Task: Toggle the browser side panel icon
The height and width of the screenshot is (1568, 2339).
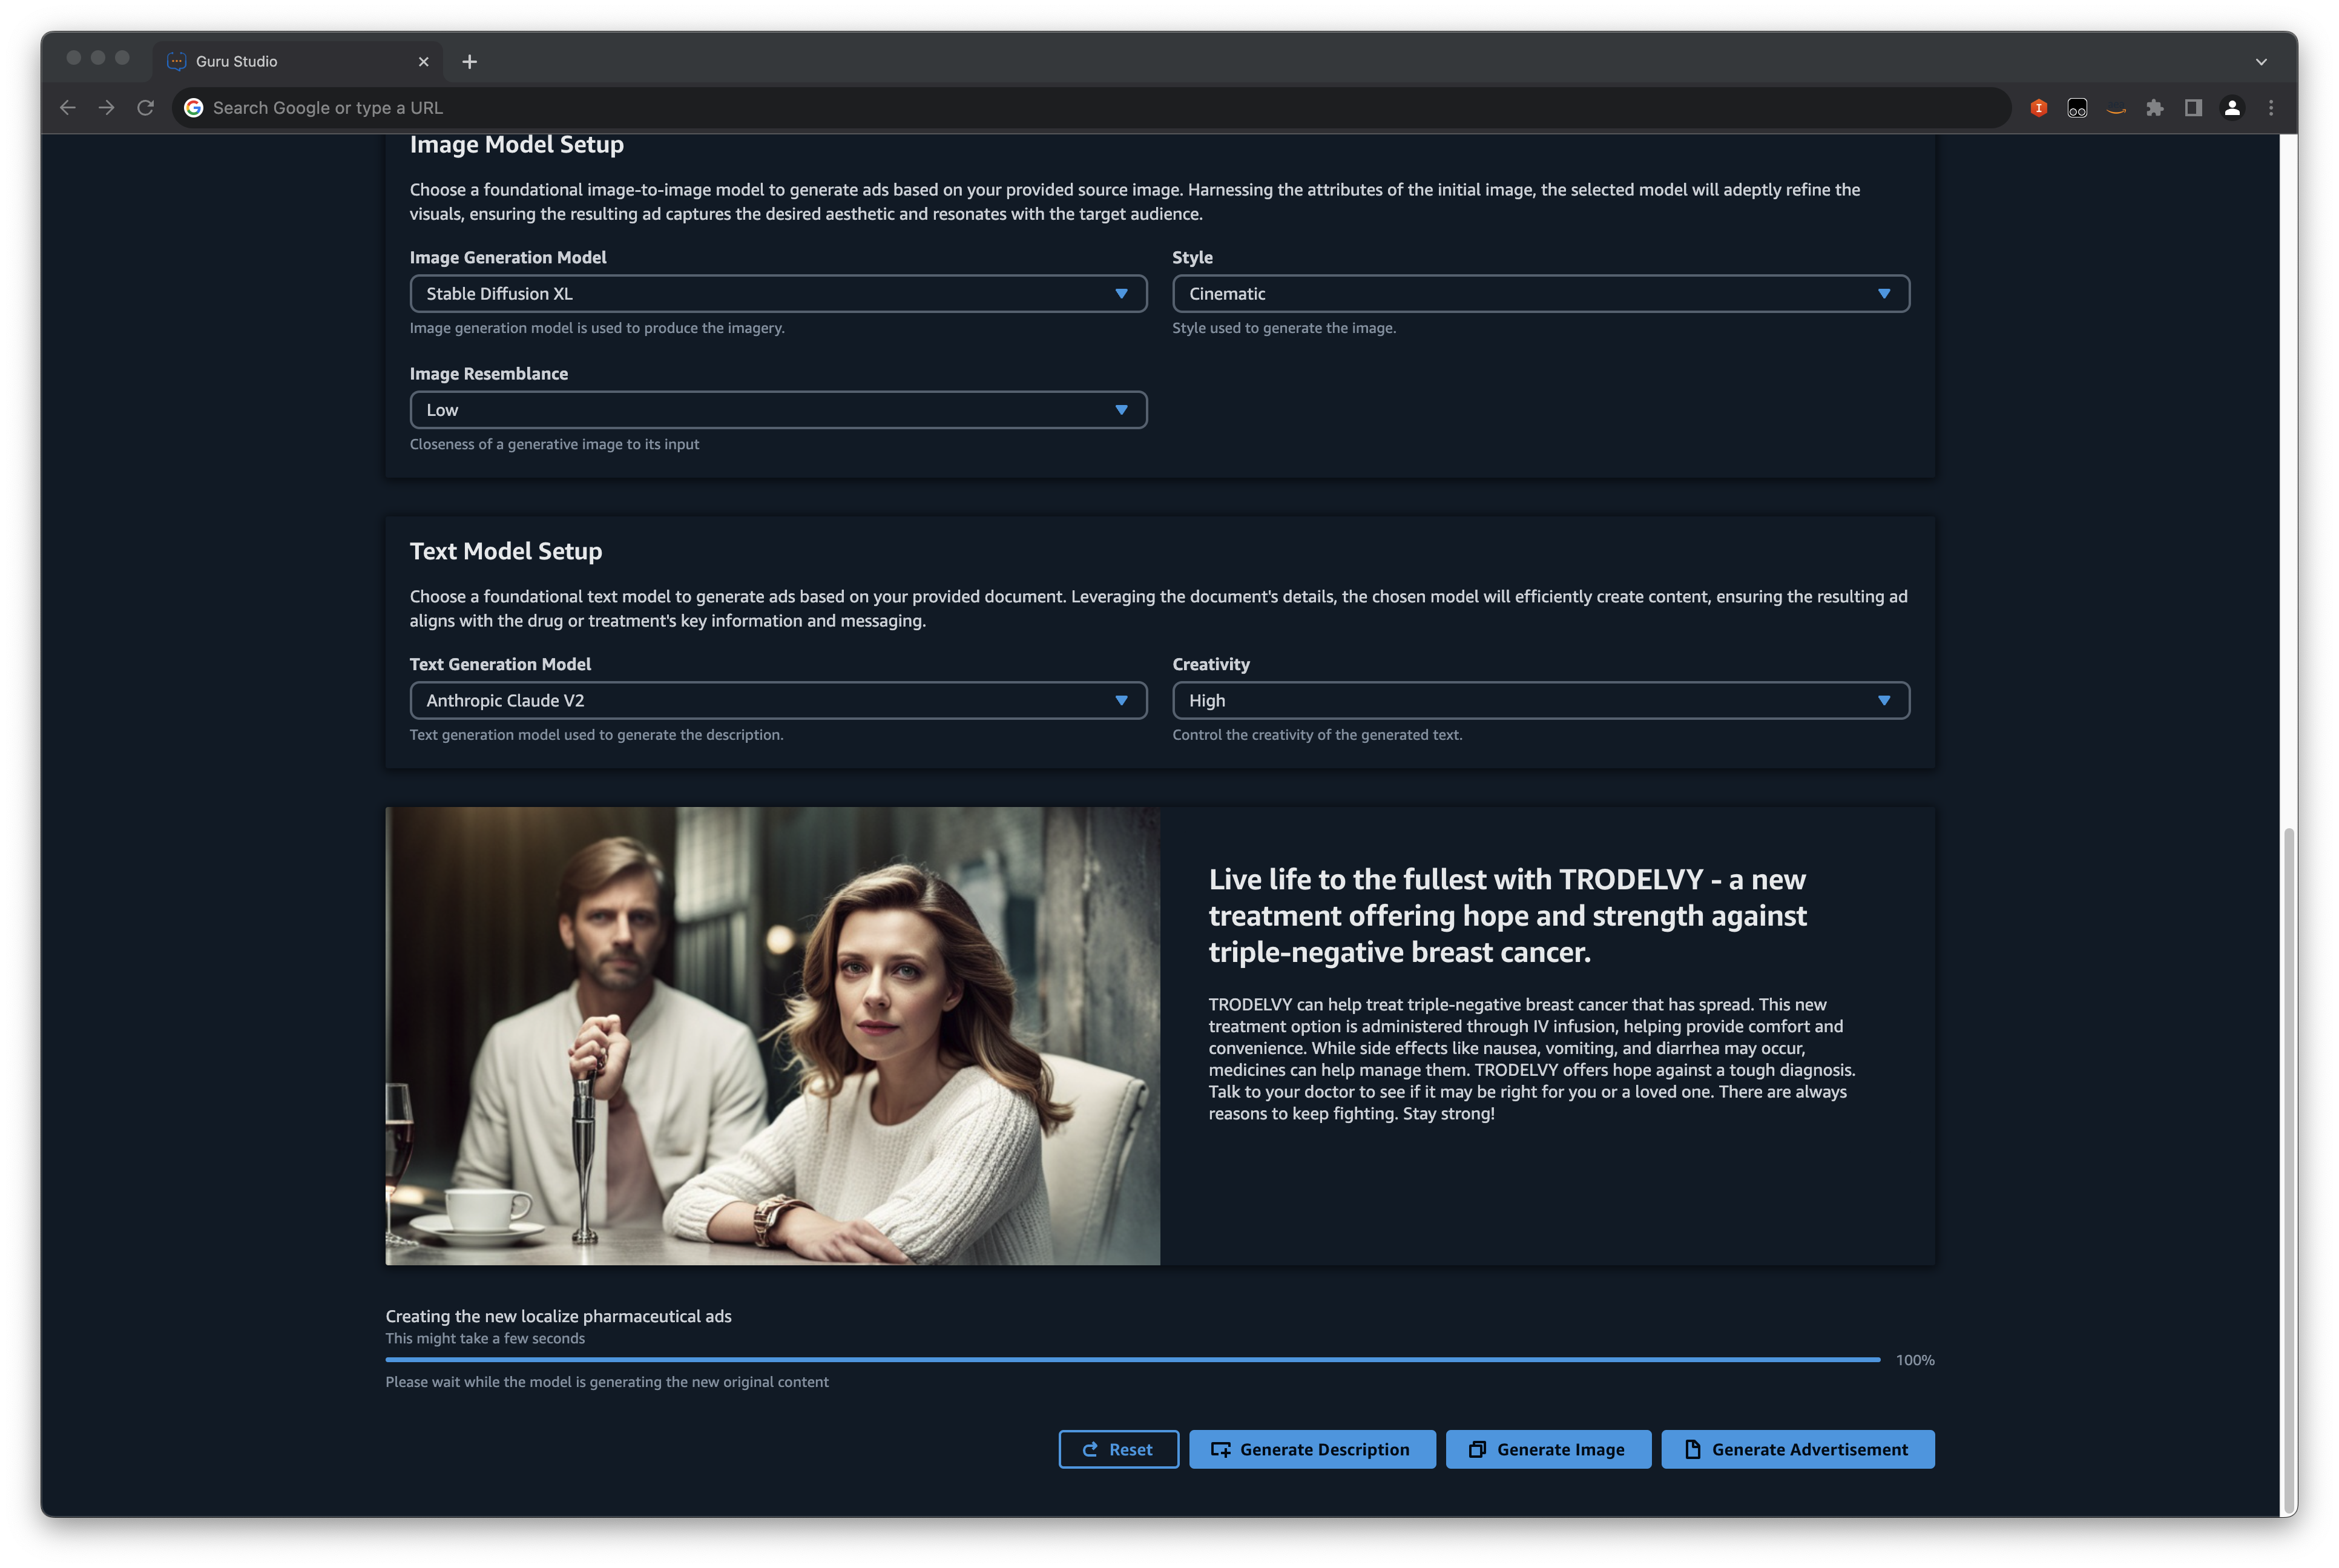Action: click(2193, 108)
